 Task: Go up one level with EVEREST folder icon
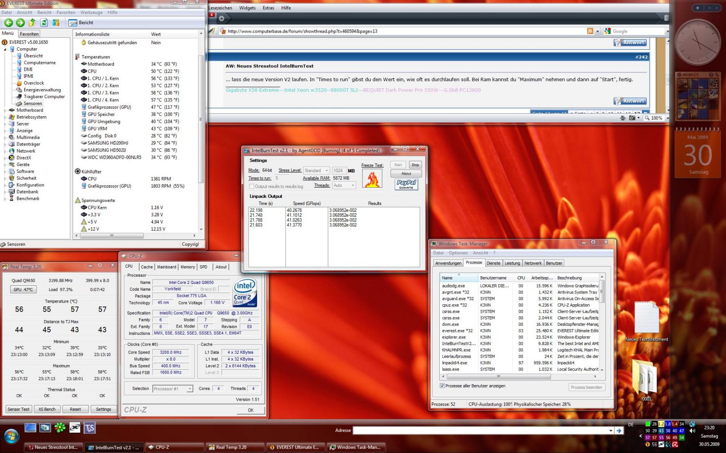tap(32, 23)
